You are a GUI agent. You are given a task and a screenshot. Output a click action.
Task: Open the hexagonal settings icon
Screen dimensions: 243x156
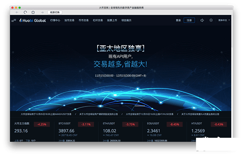pos(211,20)
